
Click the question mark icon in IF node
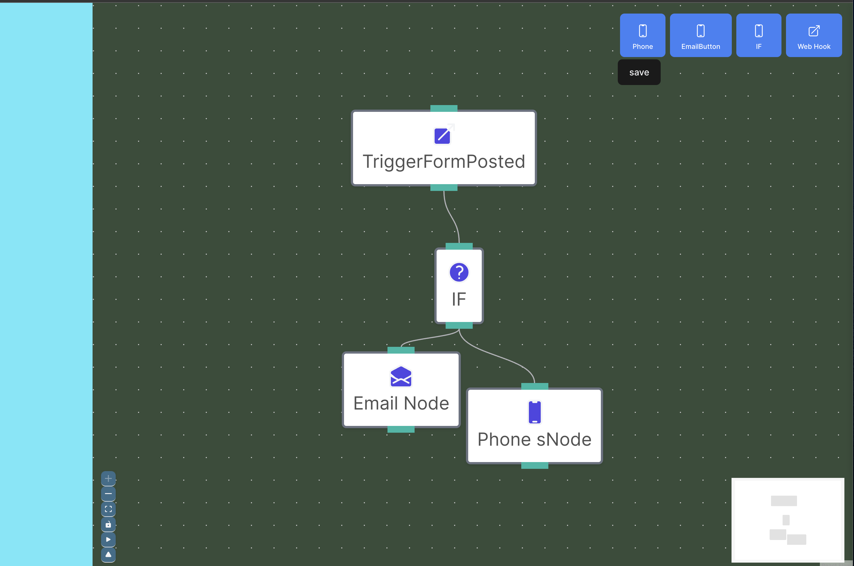coord(459,272)
